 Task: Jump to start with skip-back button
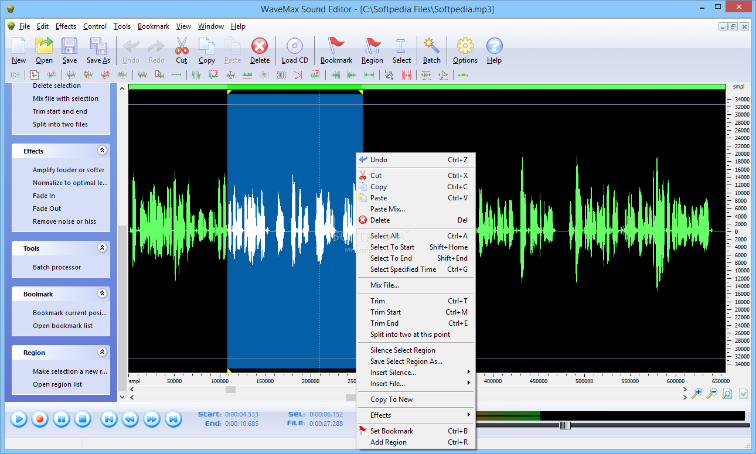pyautogui.click(x=108, y=419)
